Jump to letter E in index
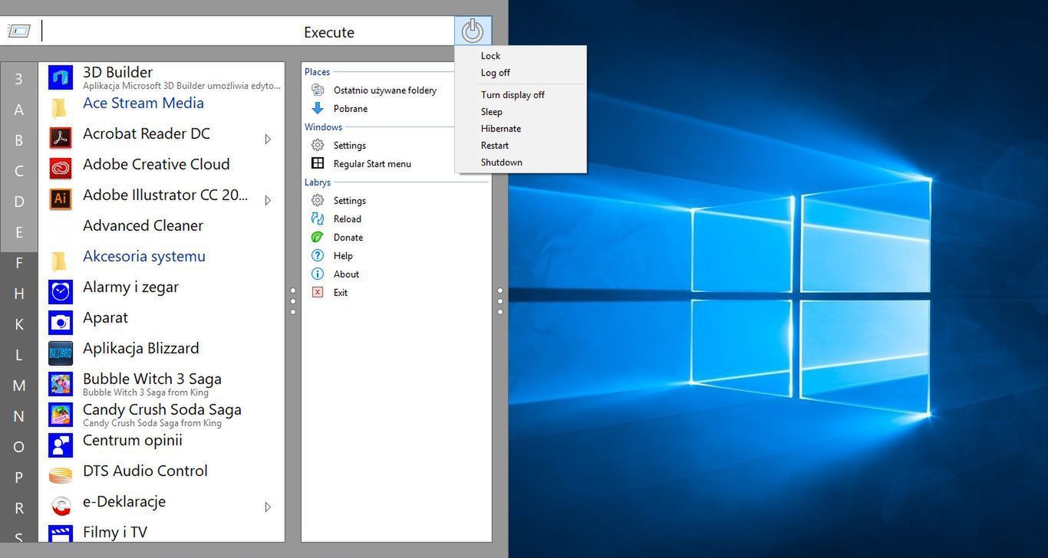This screenshot has width=1048, height=558. click(19, 232)
